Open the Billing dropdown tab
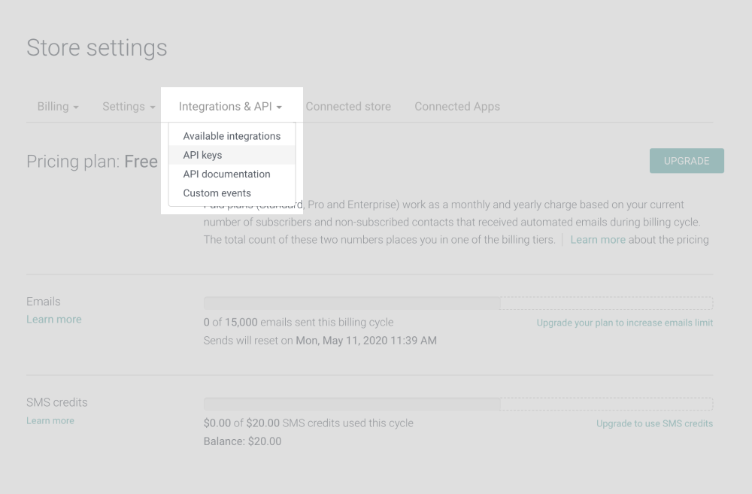 point(57,107)
